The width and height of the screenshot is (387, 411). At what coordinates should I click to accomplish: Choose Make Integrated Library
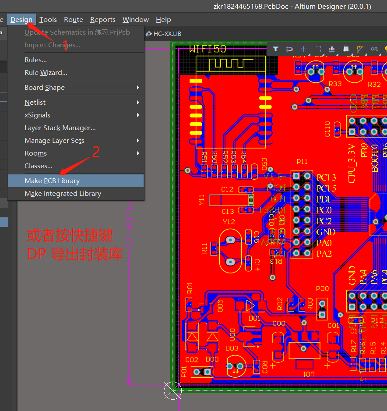click(x=76, y=194)
